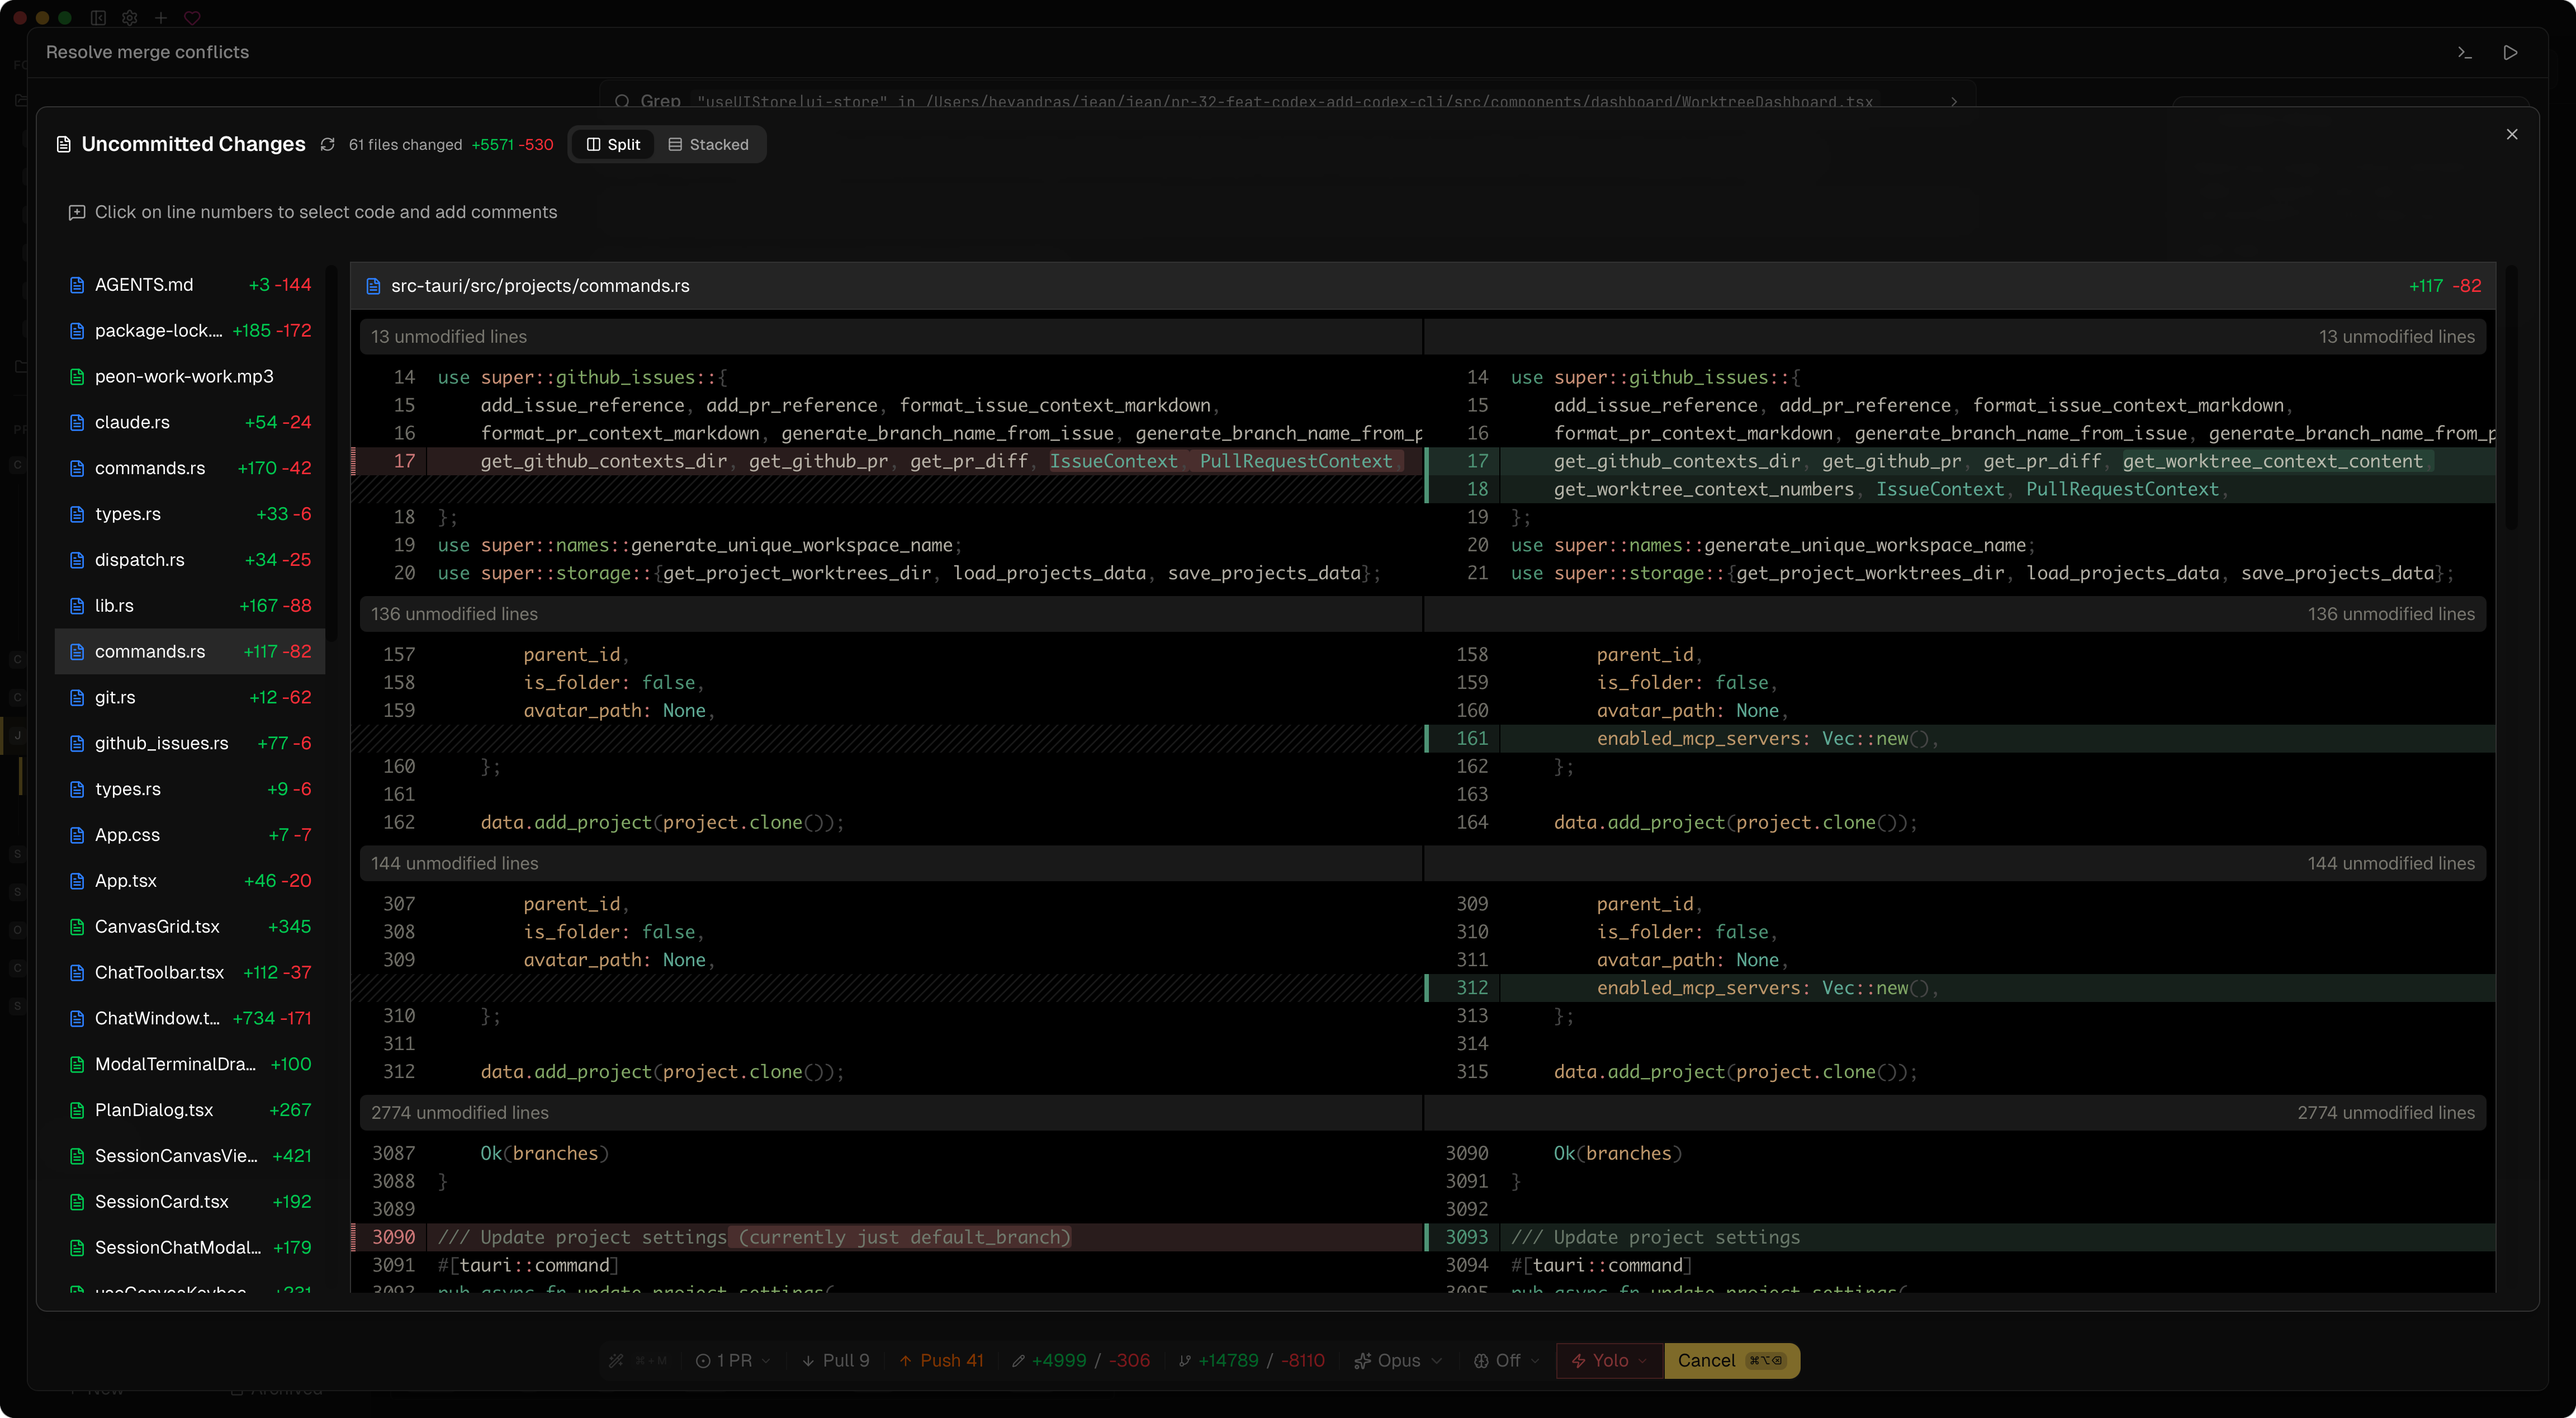This screenshot has height=1418, width=2576.
Task: Open the Opus model dropdown
Action: pyautogui.click(x=1397, y=1361)
